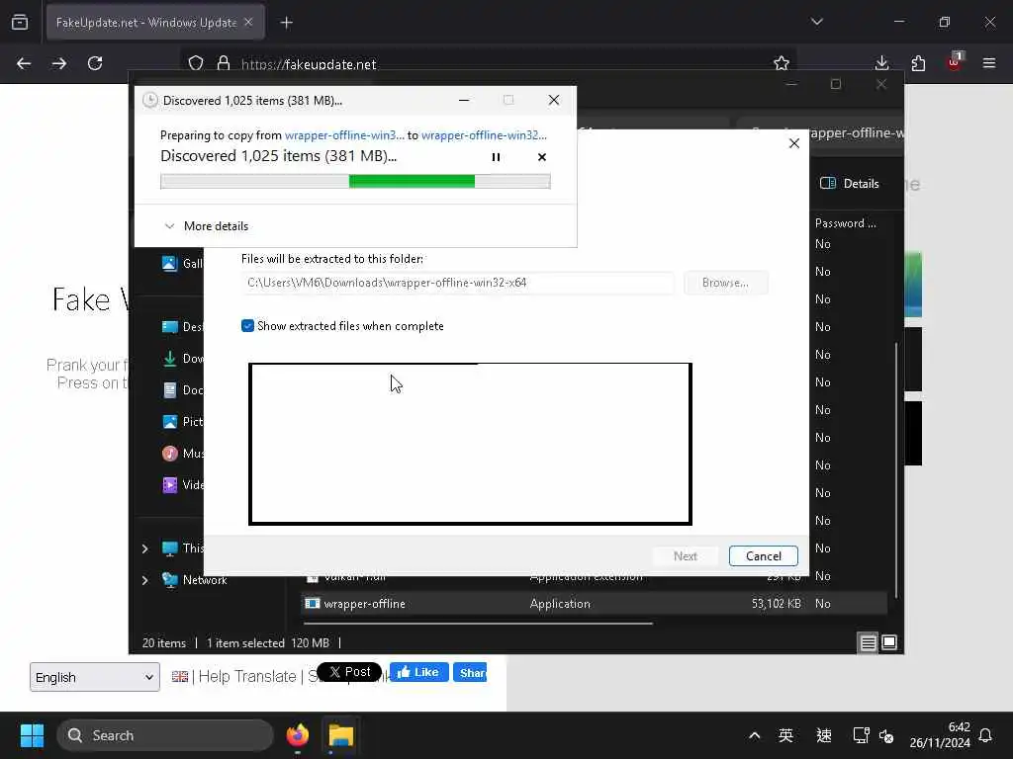Open the Firefox downloads panel

[881, 63]
